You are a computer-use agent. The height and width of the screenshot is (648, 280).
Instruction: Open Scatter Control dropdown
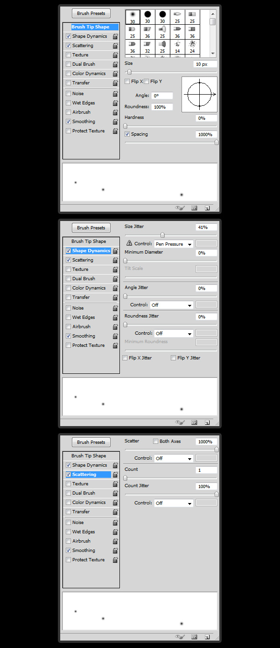coord(174,458)
